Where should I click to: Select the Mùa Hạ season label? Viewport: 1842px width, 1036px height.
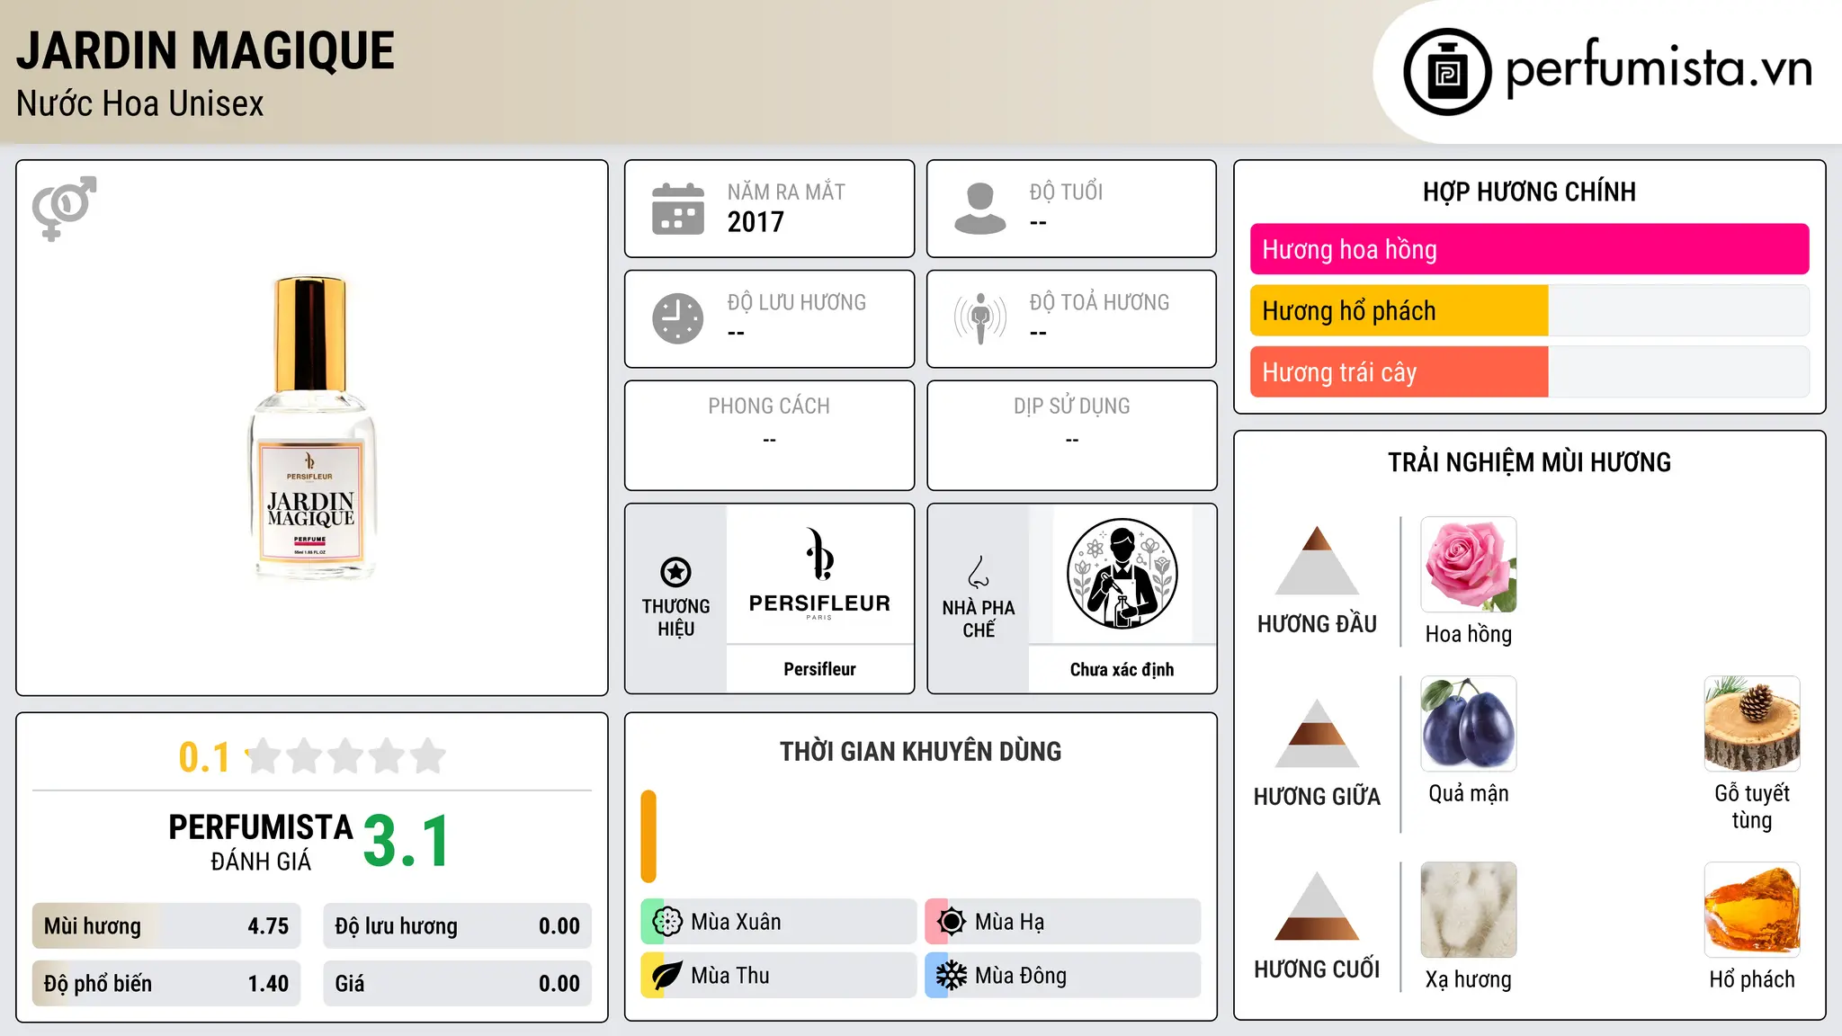(1009, 922)
